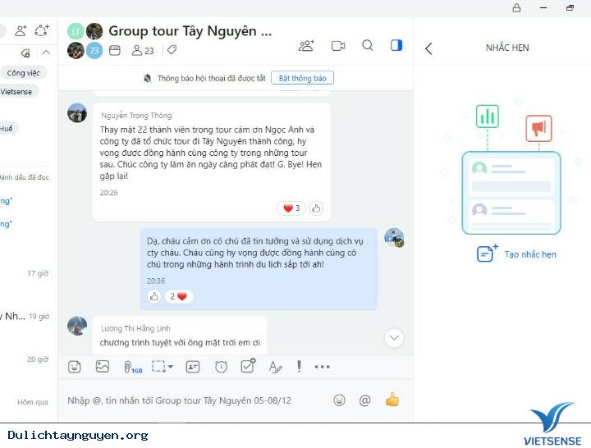Screen dimensions: 591x448
Task: Open Nguyễn Trọng Thông's avatar
Action: tap(77, 113)
